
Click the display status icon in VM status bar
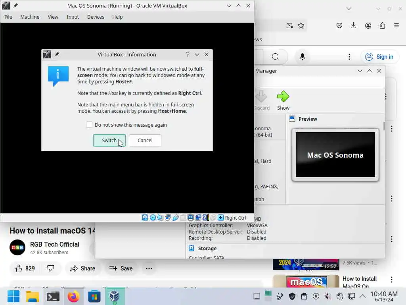coord(191,218)
